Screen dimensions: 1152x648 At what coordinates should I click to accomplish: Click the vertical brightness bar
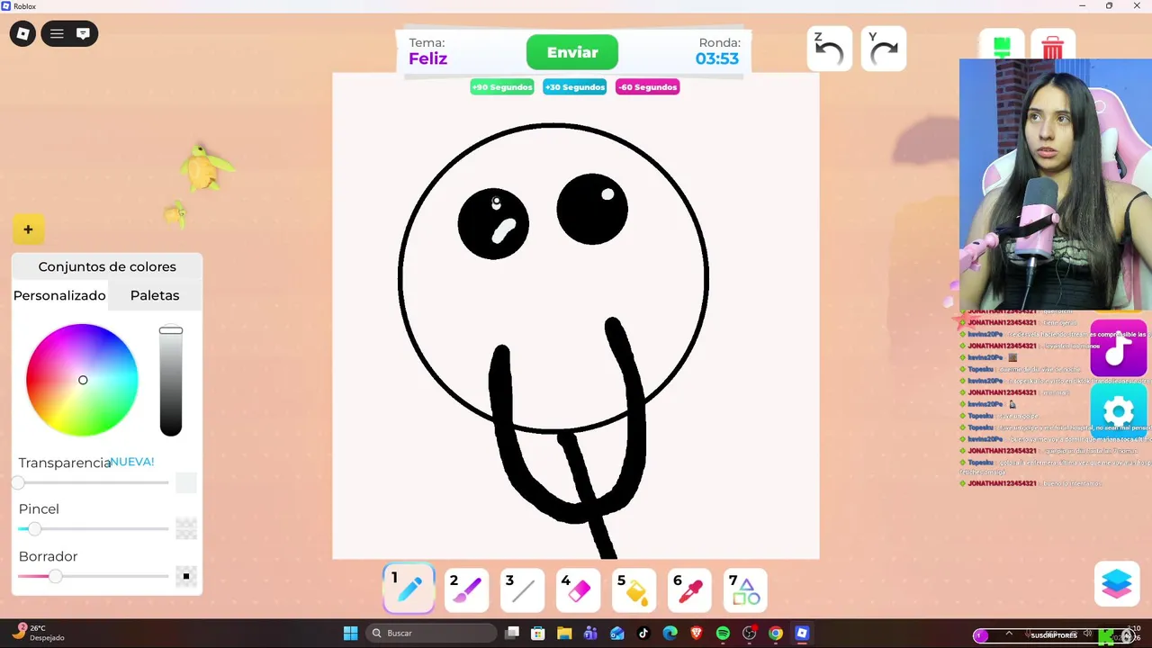(171, 382)
